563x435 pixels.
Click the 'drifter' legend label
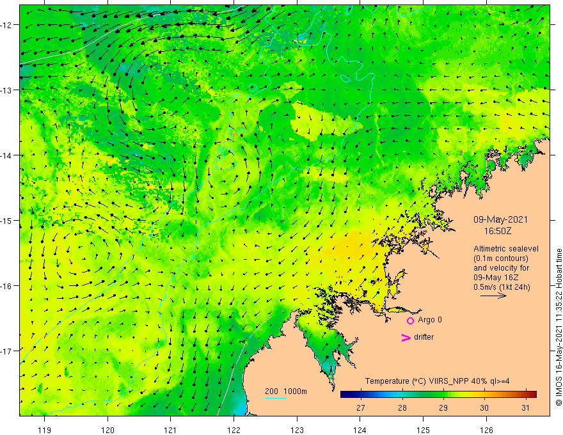[424, 337]
